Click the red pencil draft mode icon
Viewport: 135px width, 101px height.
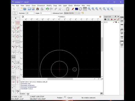click(x=73, y=9)
